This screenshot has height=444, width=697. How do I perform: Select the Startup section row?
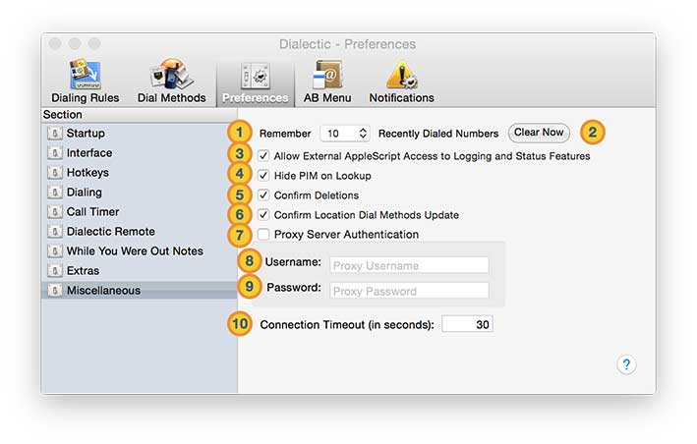point(140,133)
